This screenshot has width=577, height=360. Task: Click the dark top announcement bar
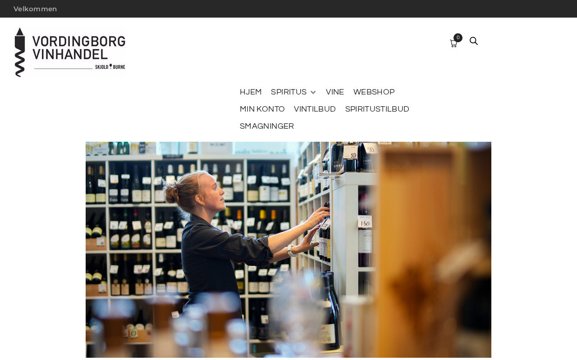click(x=288, y=9)
